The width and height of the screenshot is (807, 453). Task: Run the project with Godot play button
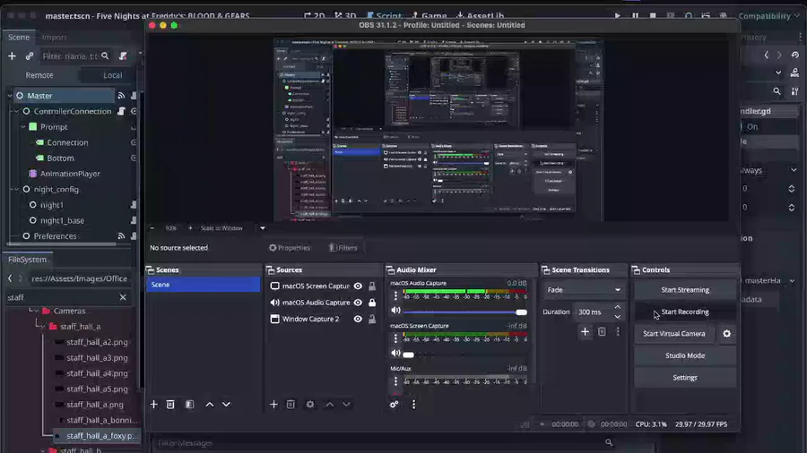[618, 16]
